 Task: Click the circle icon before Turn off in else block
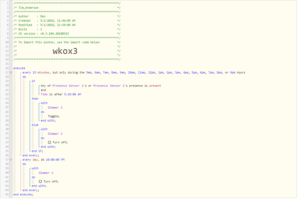[x=49, y=142]
